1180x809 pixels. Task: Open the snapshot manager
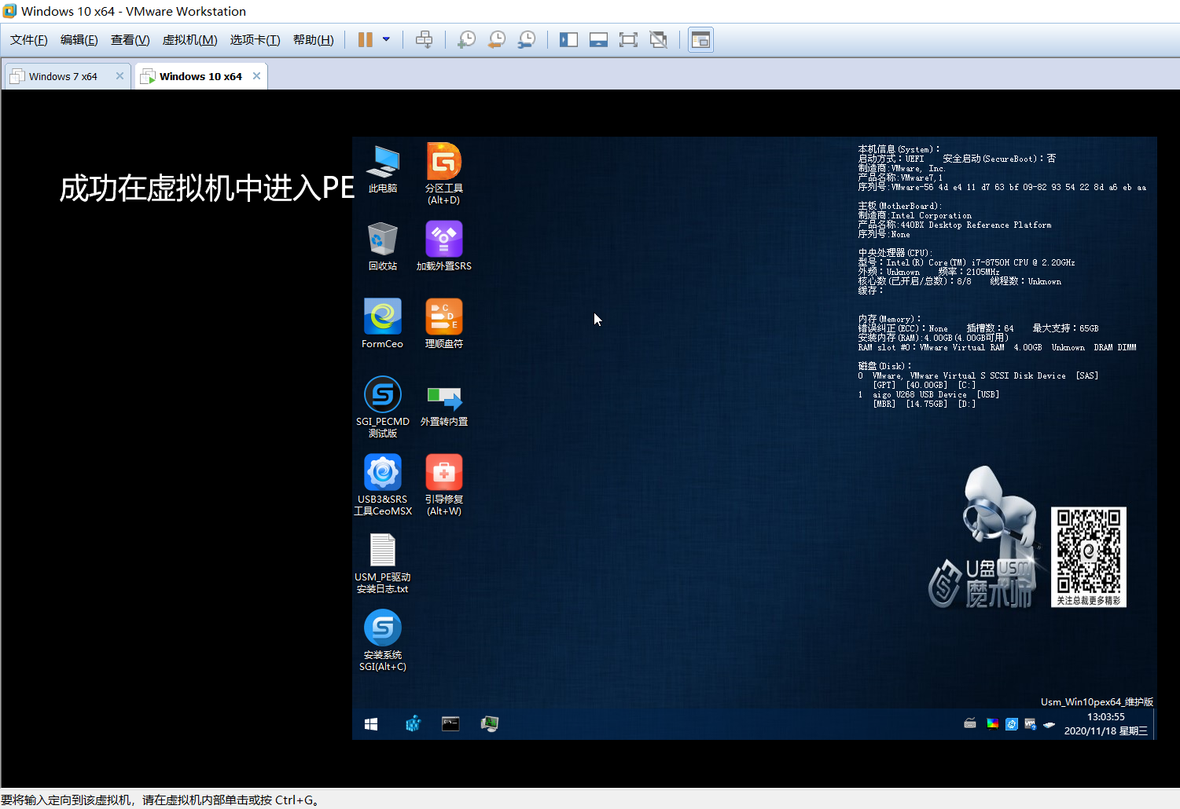click(x=527, y=40)
